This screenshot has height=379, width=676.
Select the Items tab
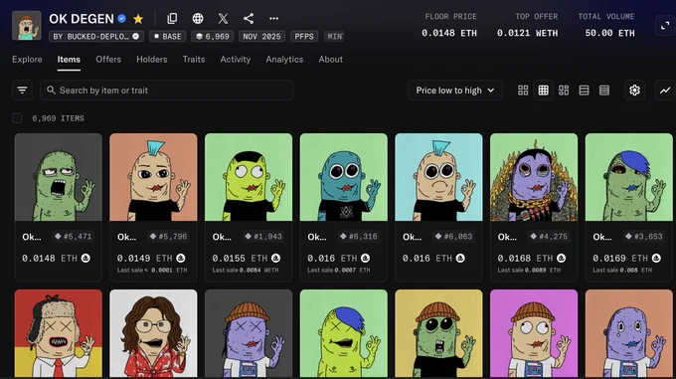(x=69, y=60)
